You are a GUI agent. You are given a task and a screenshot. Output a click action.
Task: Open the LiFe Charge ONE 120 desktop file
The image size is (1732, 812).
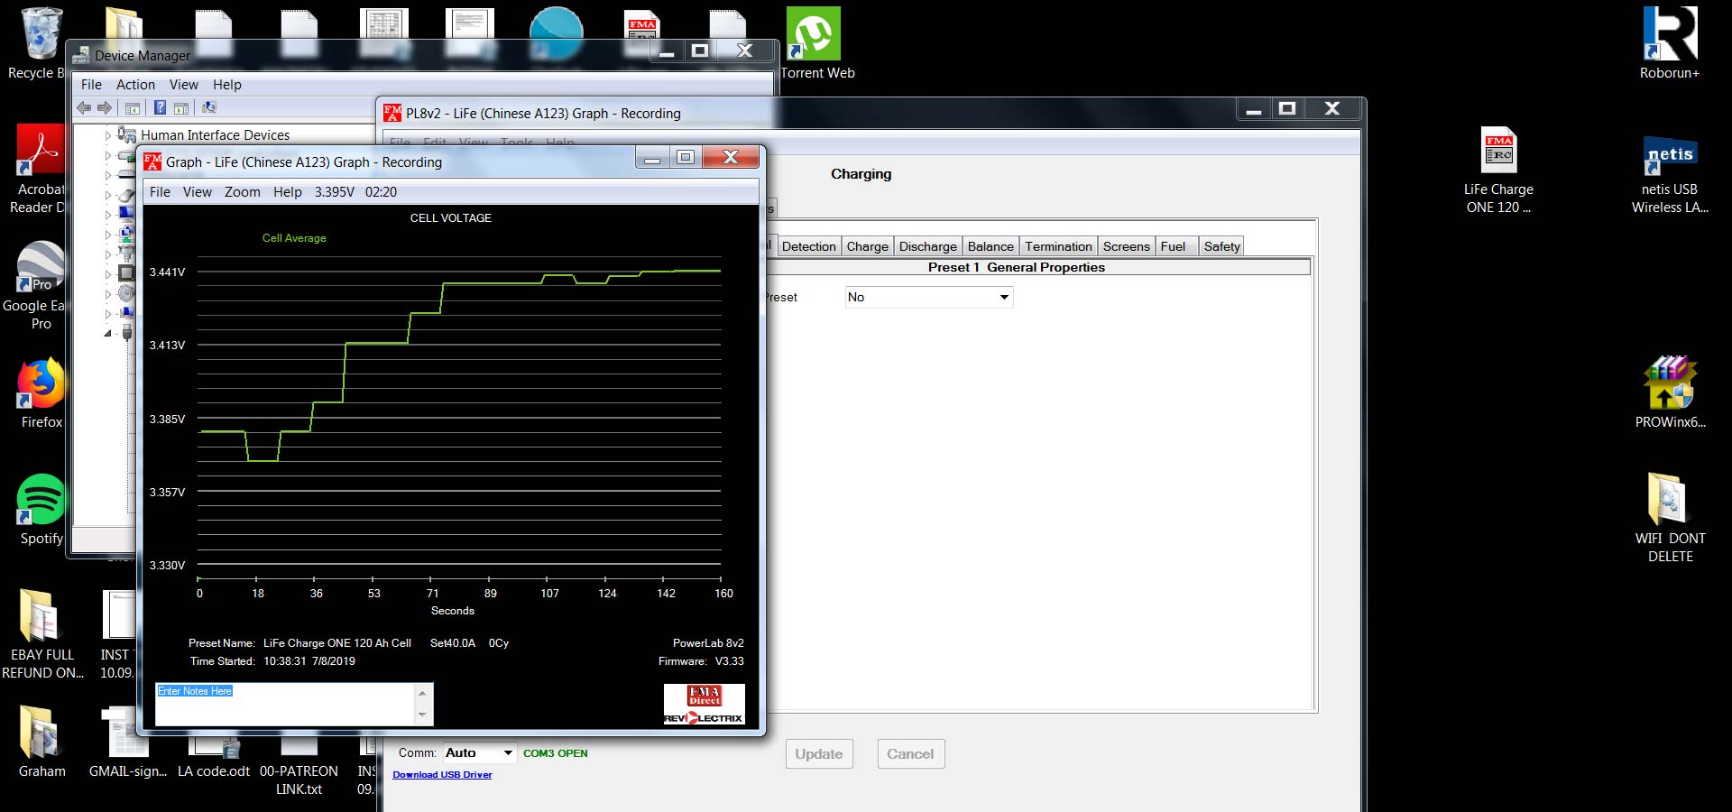click(x=1498, y=152)
